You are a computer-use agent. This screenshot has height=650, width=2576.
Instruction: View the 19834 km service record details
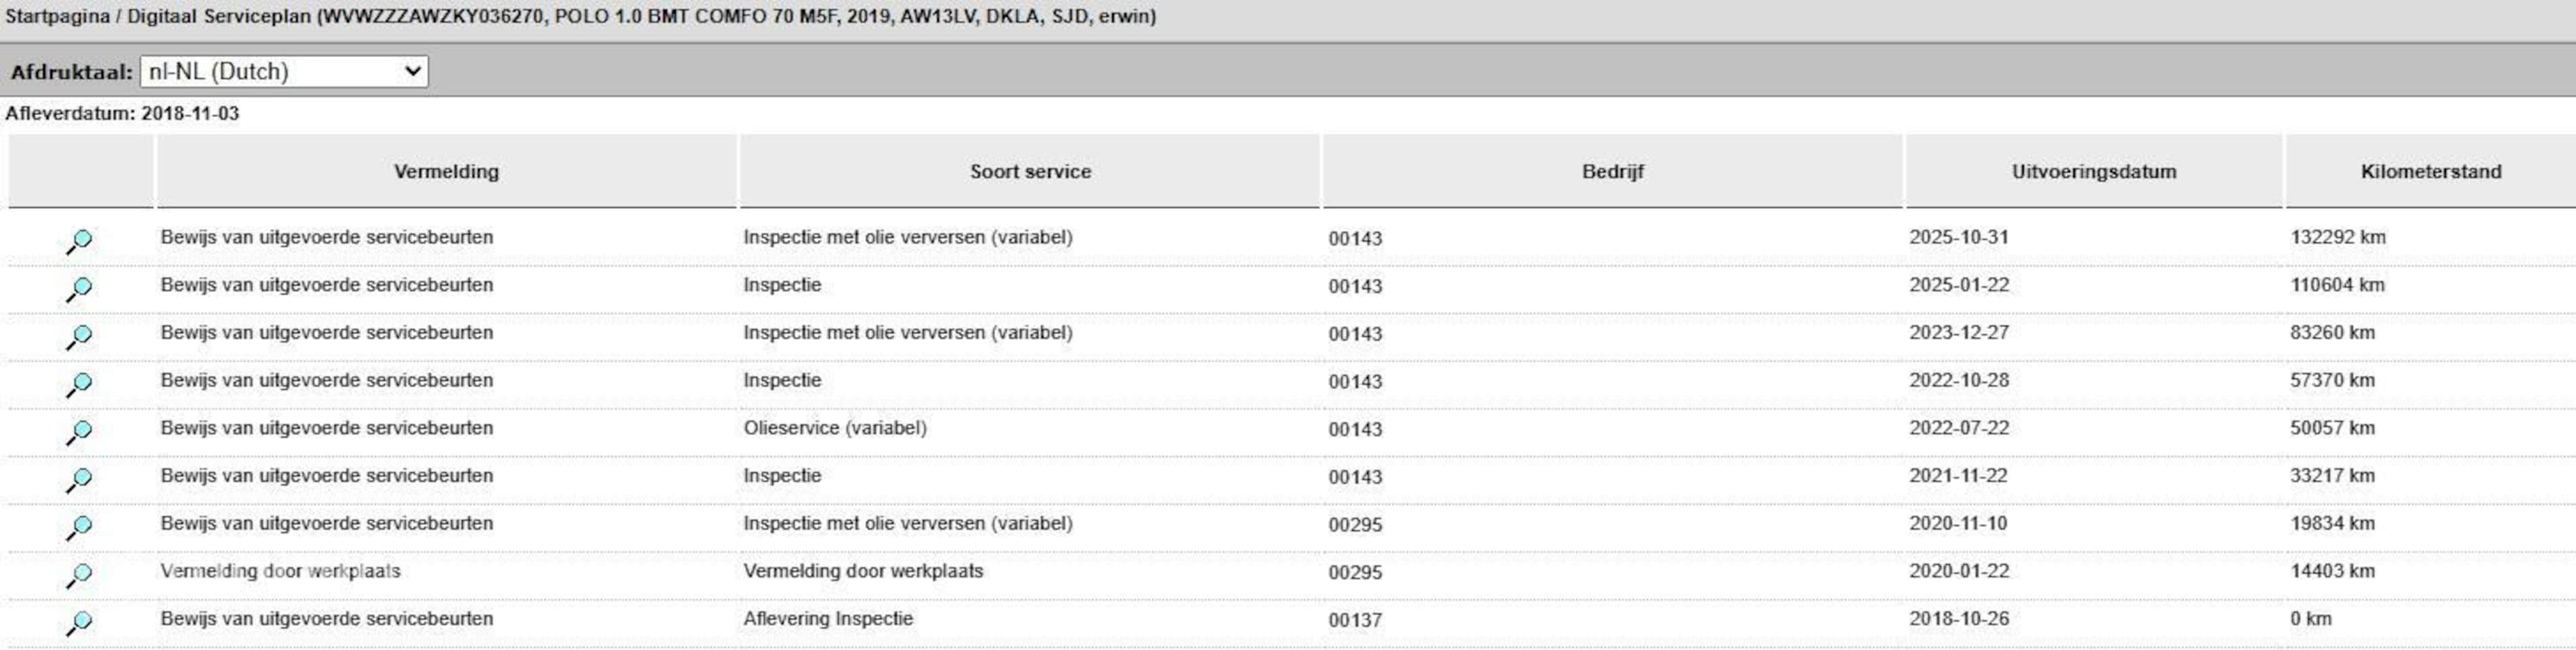[79, 527]
